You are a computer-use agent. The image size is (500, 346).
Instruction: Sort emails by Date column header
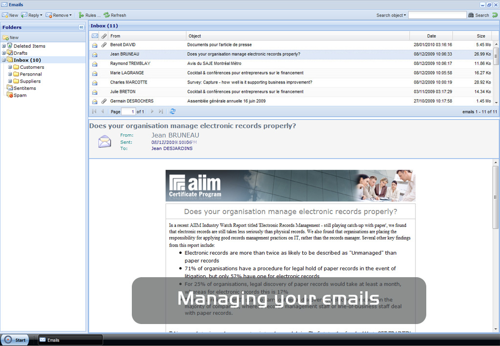tap(431, 36)
